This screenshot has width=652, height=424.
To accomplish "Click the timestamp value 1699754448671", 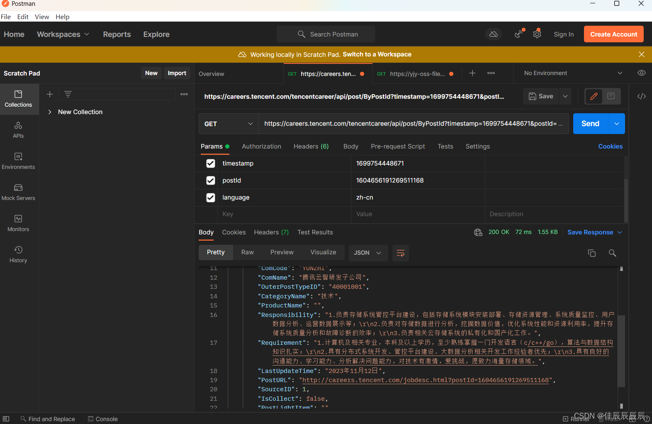I will 380,163.
